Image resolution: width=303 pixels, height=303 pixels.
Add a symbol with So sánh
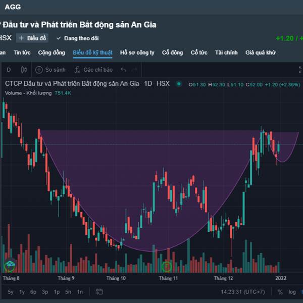click(x=50, y=70)
